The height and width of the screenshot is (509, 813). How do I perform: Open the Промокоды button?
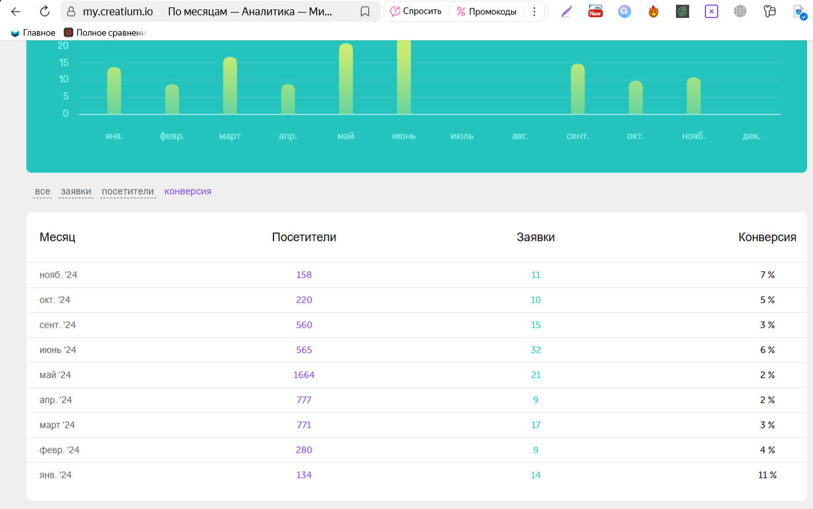[x=486, y=11]
